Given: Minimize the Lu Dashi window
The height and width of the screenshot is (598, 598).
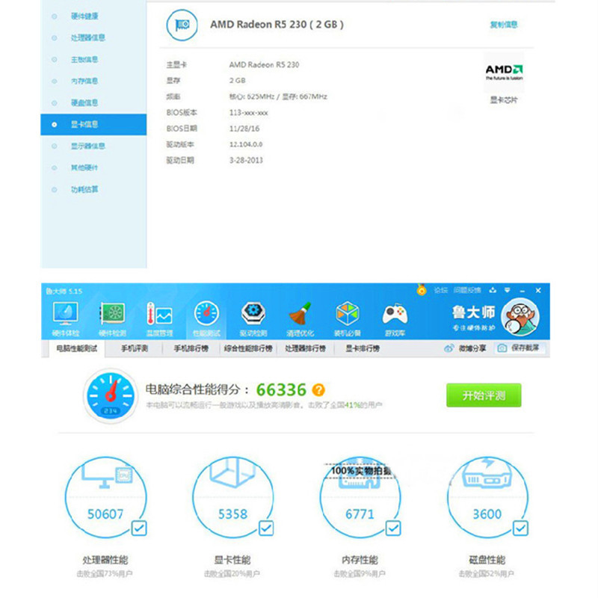Looking at the screenshot, I should (x=522, y=291).
